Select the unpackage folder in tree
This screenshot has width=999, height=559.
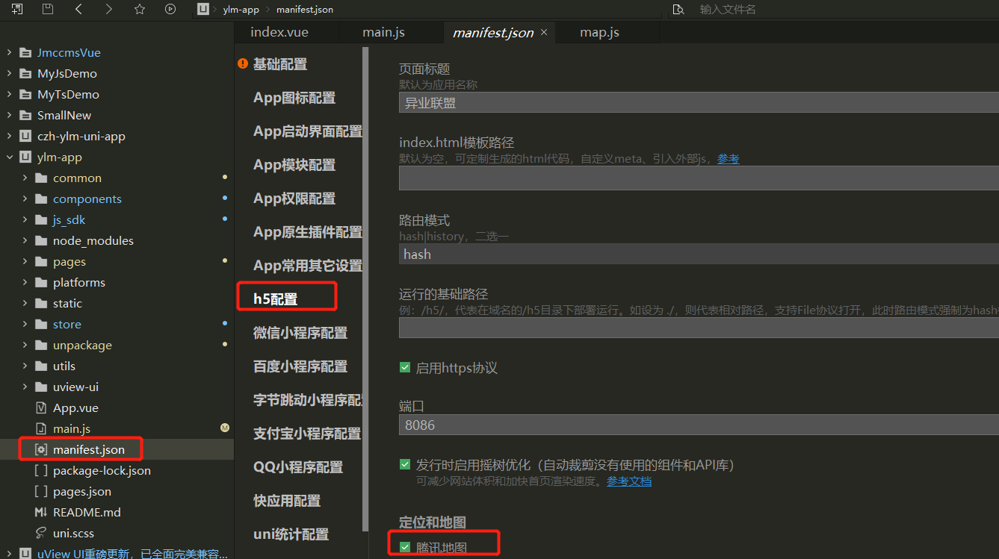pyautogui.click(x=82, y=345)
